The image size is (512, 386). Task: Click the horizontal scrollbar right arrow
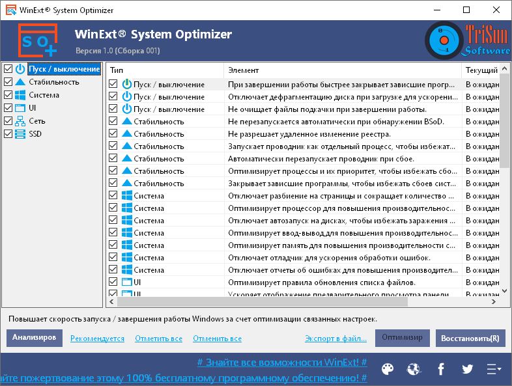click(x=494, y=302)
